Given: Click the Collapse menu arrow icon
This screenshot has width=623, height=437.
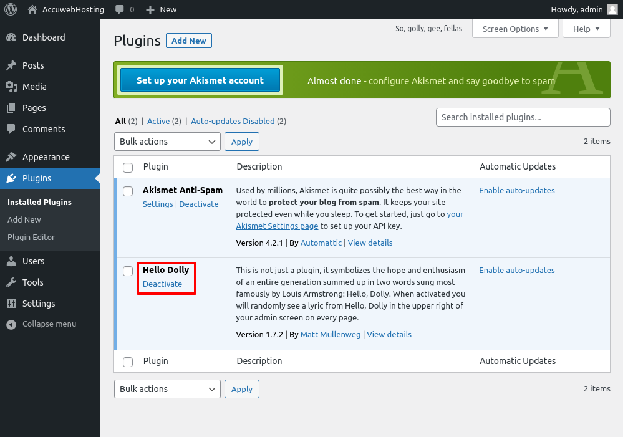Looking at the screenshot, I should [x=11, y=324].
